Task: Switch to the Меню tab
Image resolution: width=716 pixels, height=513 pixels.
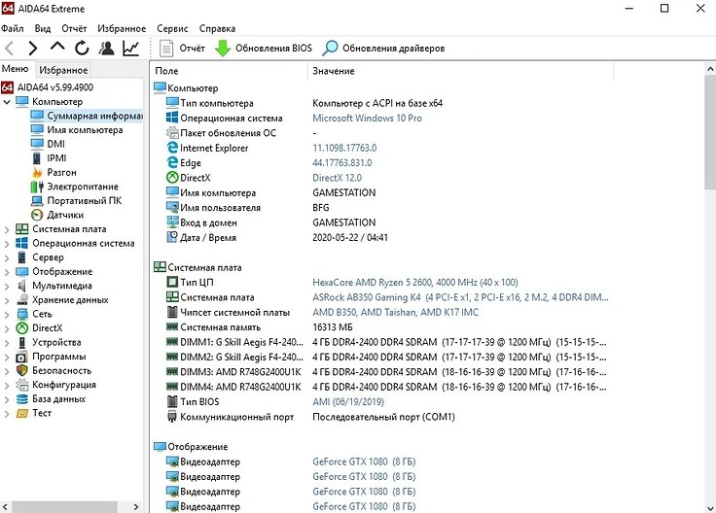Action: 16,69
